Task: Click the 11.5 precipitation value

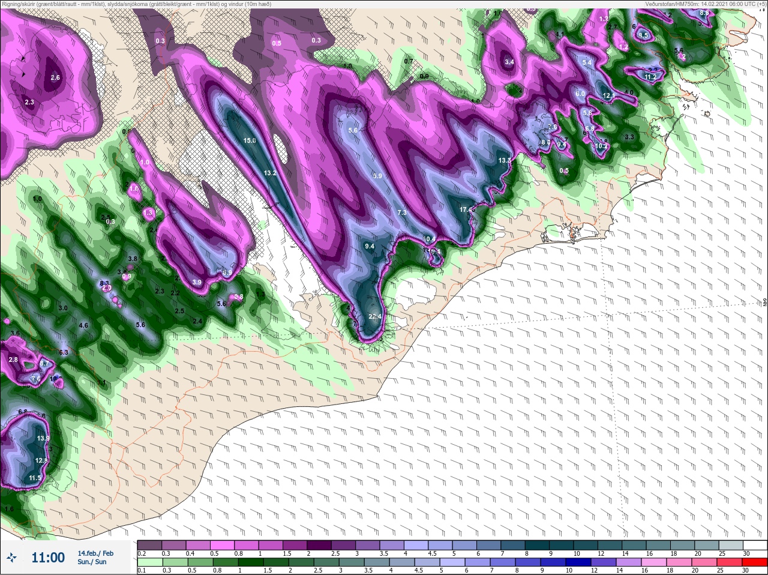Action: (35, 478)
